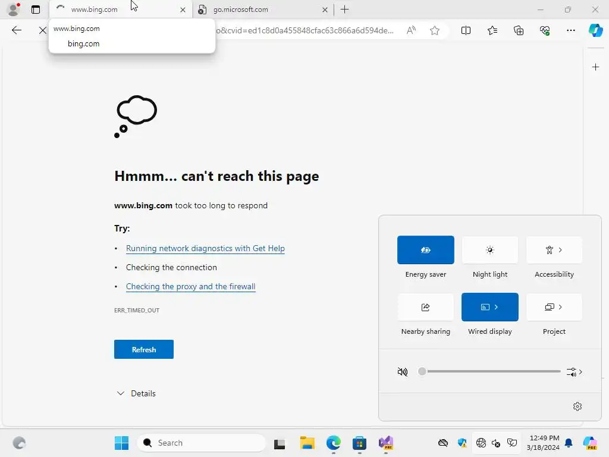Open split screen view
This screenshot has width=609, height=457.
(466, 30)
